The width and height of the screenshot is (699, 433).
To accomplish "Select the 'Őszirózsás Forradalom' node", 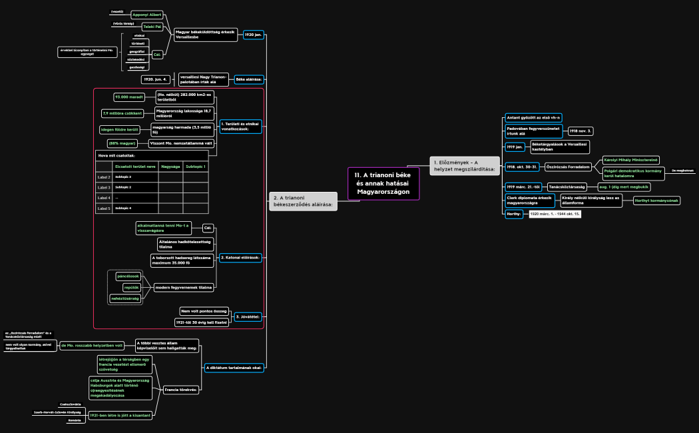I will point(569,167).
